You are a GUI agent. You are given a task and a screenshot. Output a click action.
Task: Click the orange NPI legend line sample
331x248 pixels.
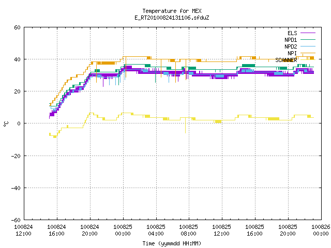click(308, 53)
